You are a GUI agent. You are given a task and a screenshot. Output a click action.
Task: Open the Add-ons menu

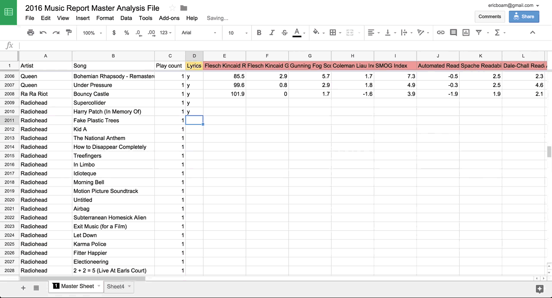[x=169, y=18]
